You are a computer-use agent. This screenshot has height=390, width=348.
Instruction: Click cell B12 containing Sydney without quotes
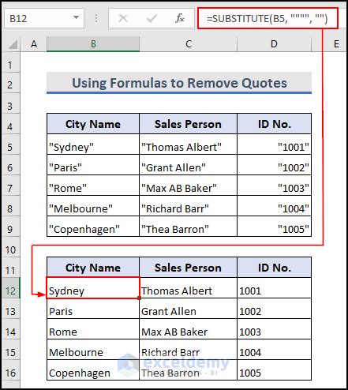pos(93,288)
